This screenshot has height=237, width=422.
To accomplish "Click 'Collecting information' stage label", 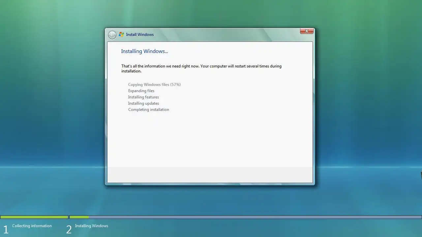I will (x=32, y=226).
